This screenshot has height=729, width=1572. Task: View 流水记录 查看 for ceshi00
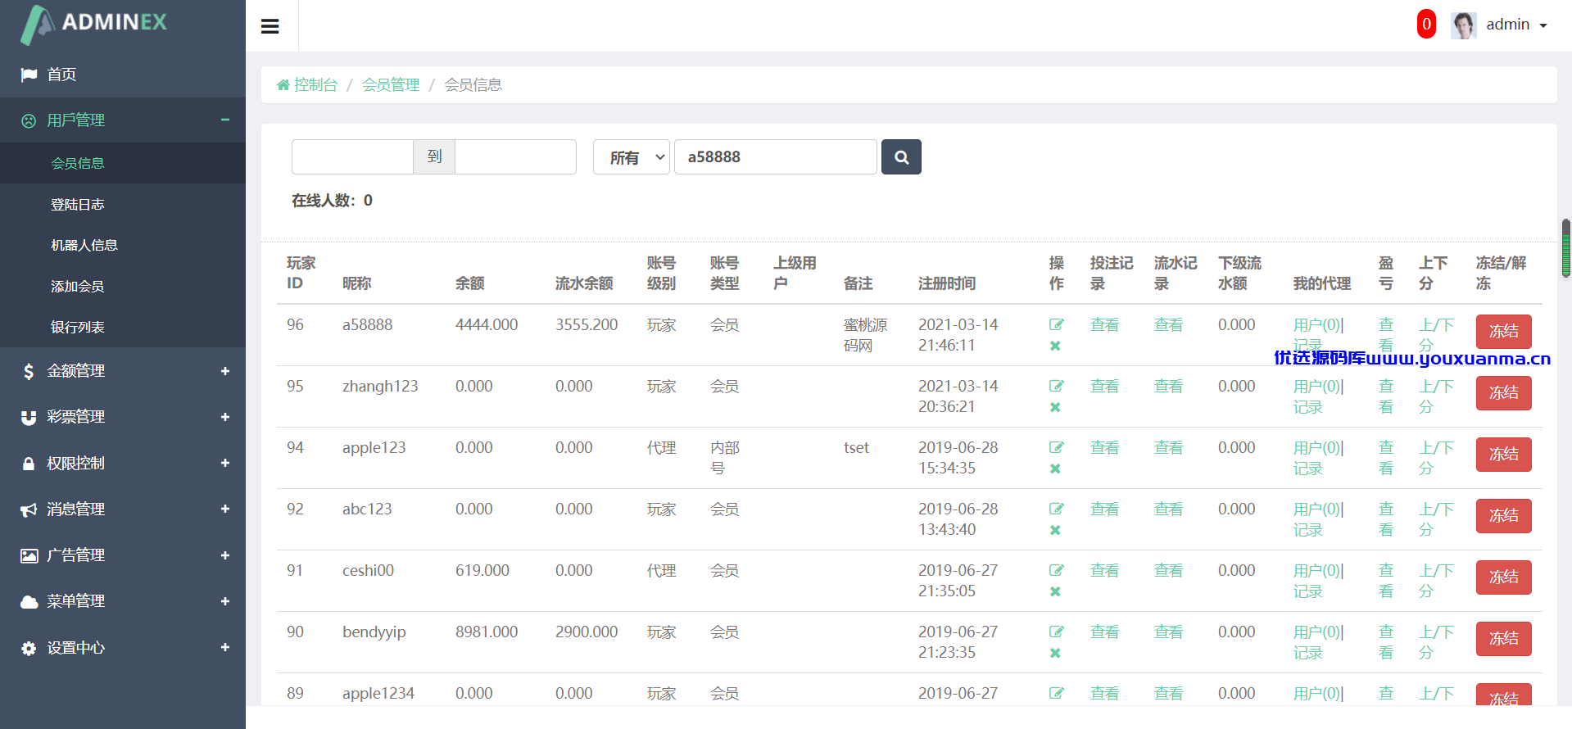[1168, 571]
